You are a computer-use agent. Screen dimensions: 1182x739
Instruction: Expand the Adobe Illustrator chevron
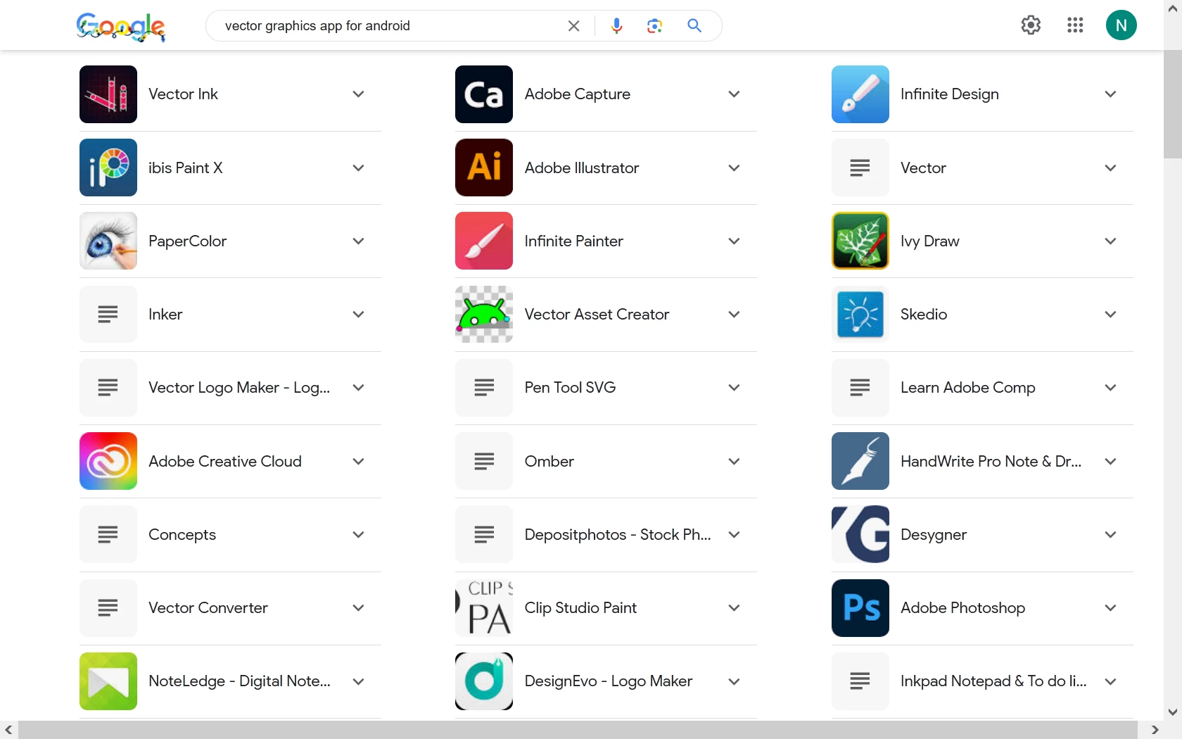point(734,168)
